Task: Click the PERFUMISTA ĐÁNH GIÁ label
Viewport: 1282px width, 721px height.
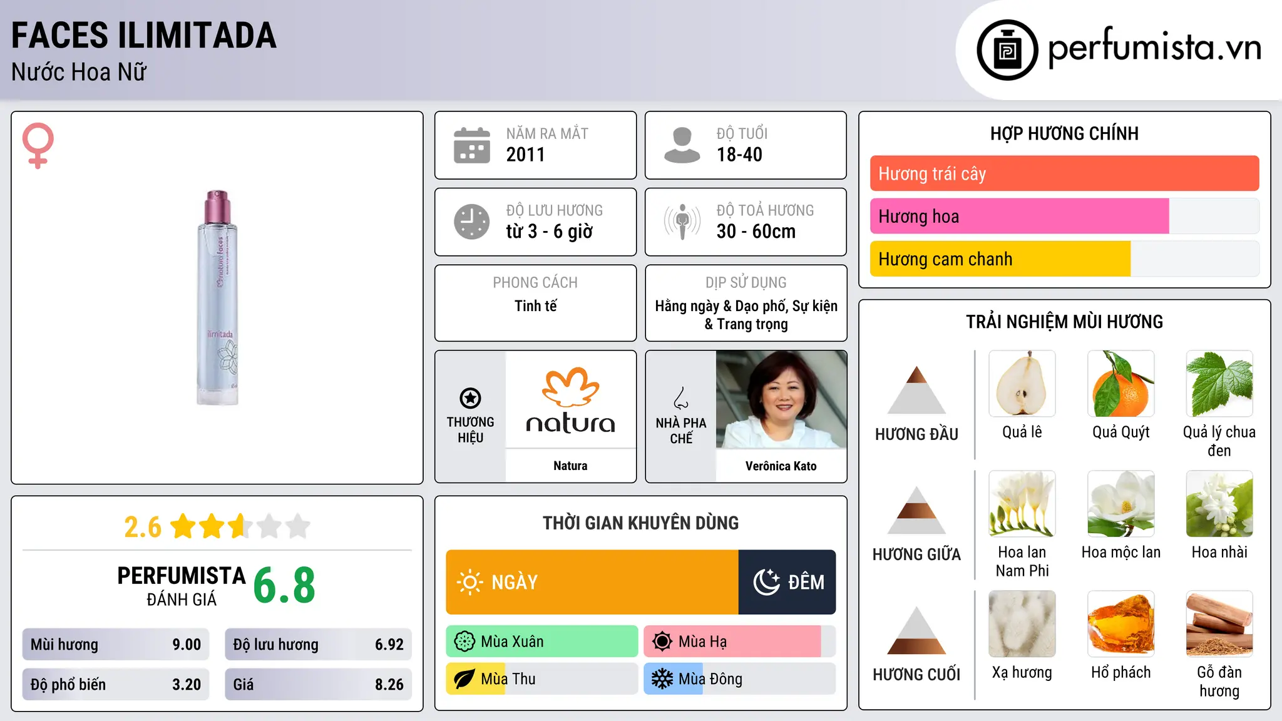Action: [x=182, y=586]
